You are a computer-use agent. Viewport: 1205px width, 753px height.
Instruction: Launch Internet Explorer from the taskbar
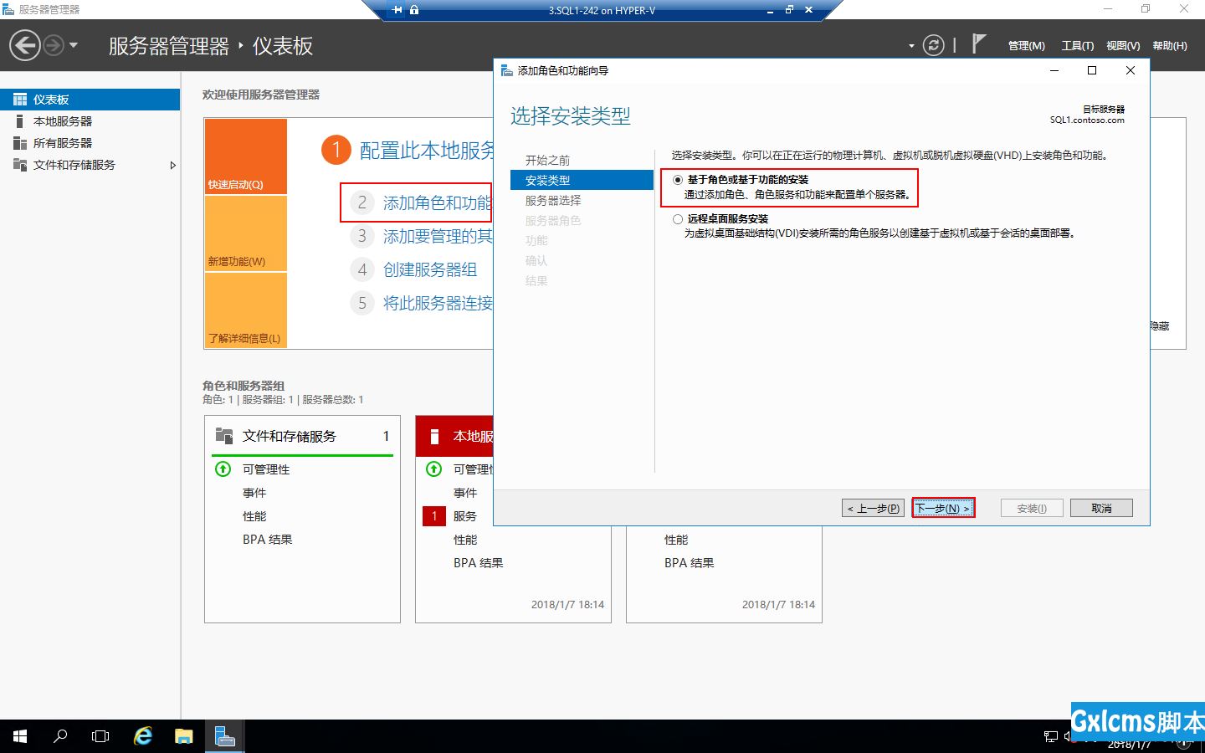pos(143,736)
